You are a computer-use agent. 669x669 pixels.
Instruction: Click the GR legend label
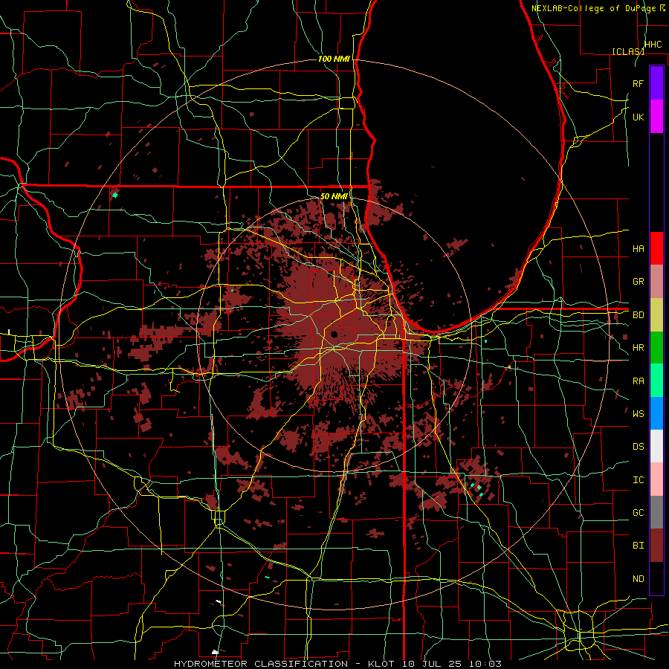(x=638, y=282)
